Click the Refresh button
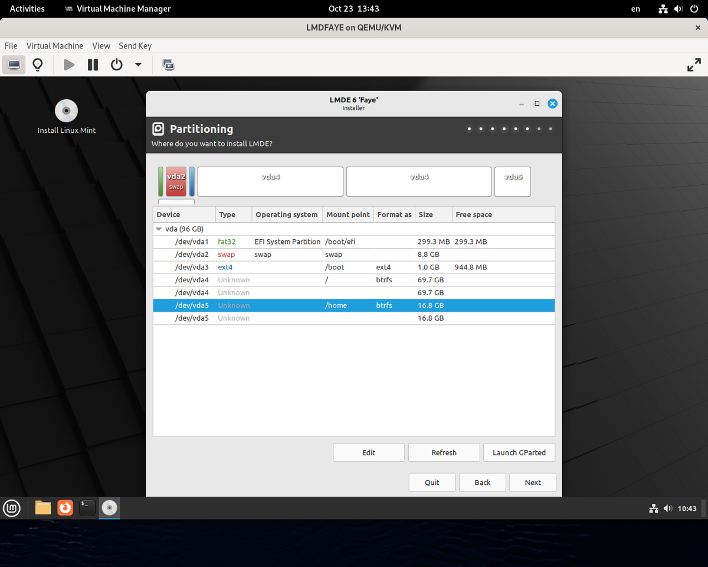 coord(444,452)
